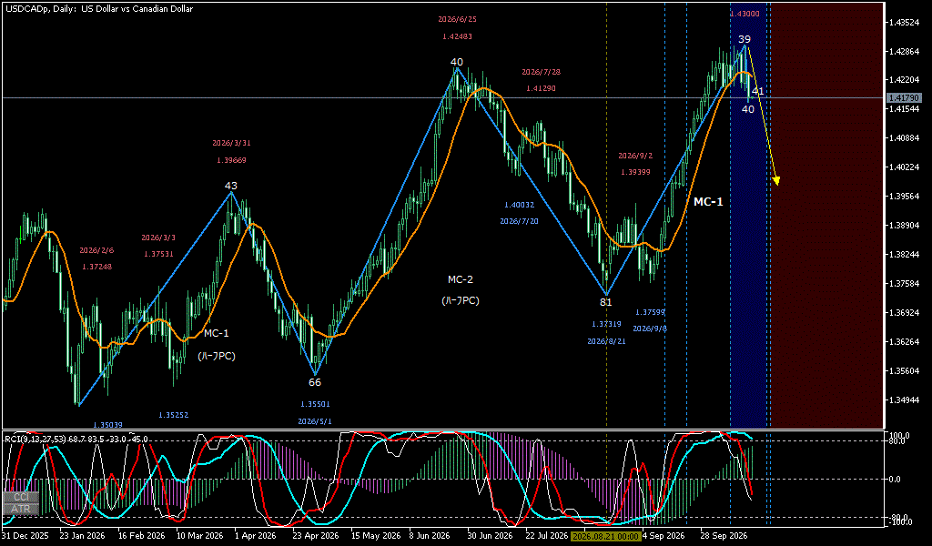Select the 1.43000 target price label
Image resolution: width=932 pixels, height=546 pixels.
(x=745, y=14)
